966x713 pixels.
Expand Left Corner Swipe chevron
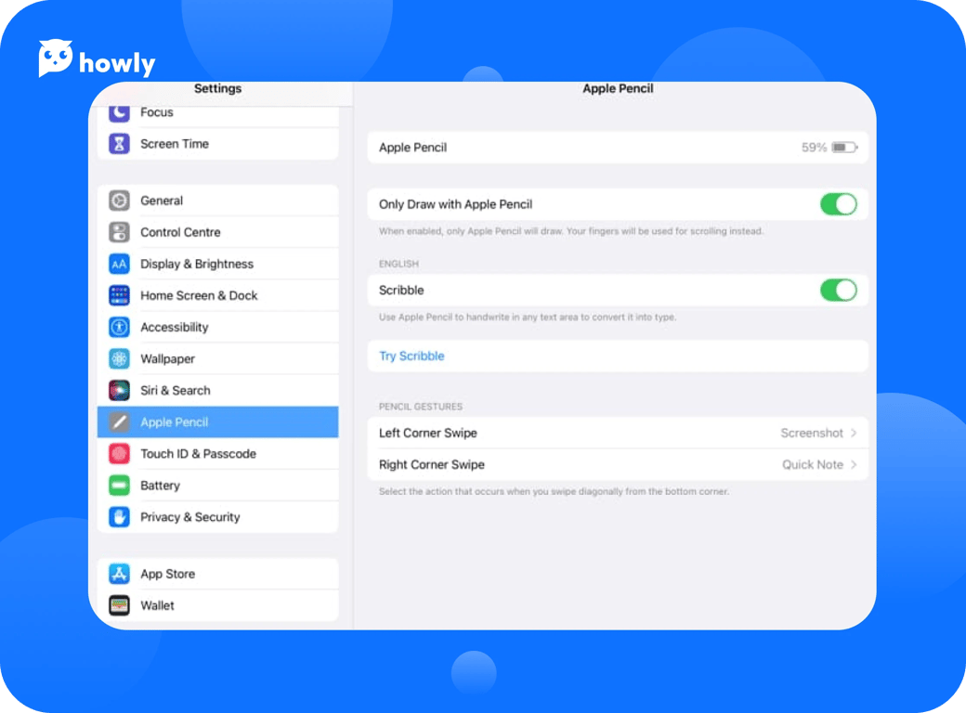854,434
